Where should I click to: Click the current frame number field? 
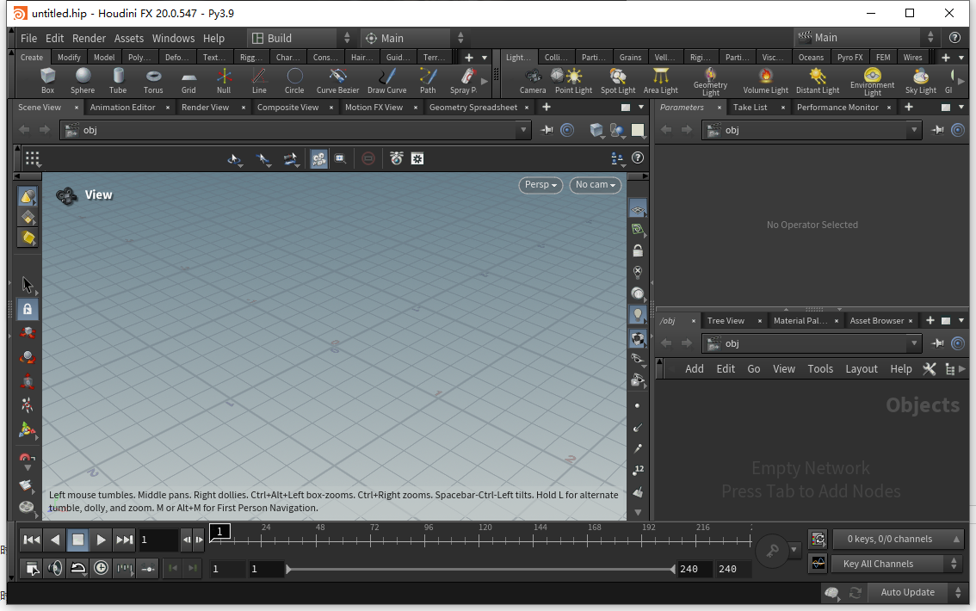[158, 540]
